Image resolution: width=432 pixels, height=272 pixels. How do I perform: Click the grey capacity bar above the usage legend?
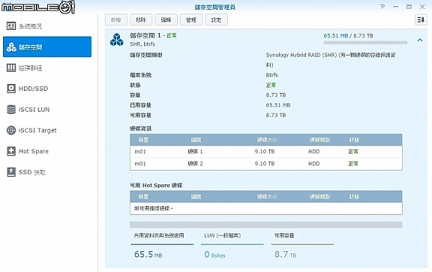(265, 225)
